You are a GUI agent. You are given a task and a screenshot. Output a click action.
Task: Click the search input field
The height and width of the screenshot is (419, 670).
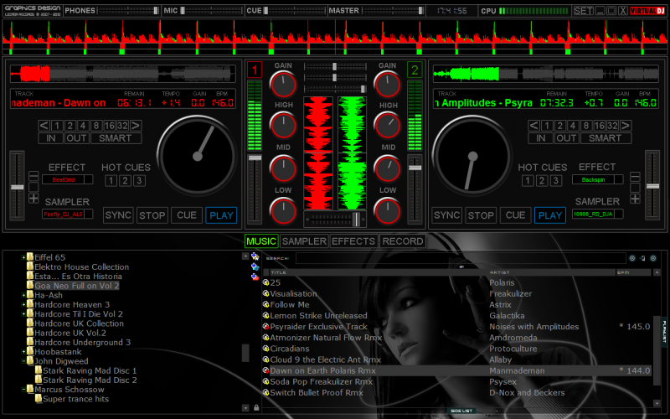[461, 258]
